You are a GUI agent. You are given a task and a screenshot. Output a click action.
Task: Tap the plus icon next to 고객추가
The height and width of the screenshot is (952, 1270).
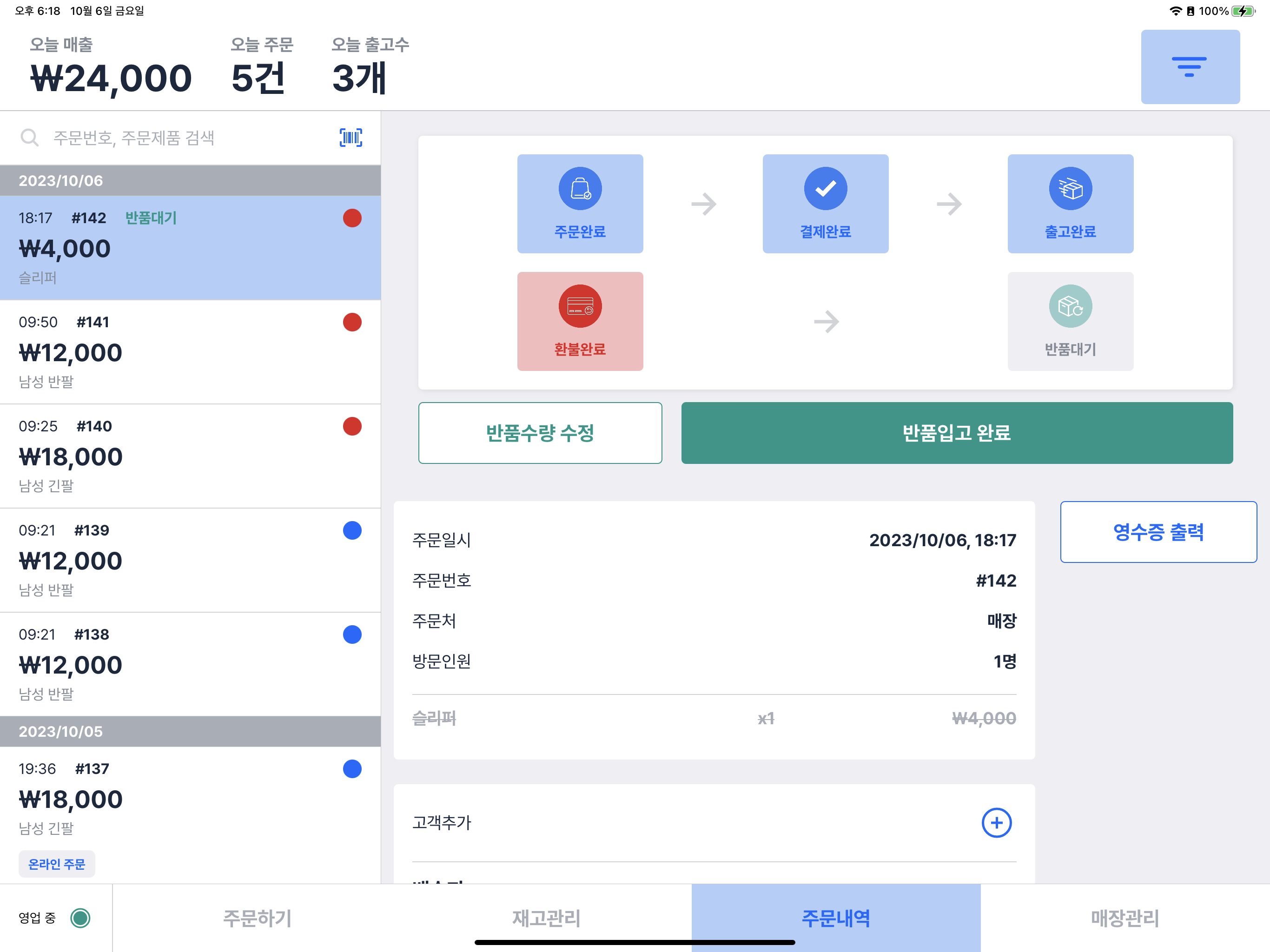click(x=996, y=823)
